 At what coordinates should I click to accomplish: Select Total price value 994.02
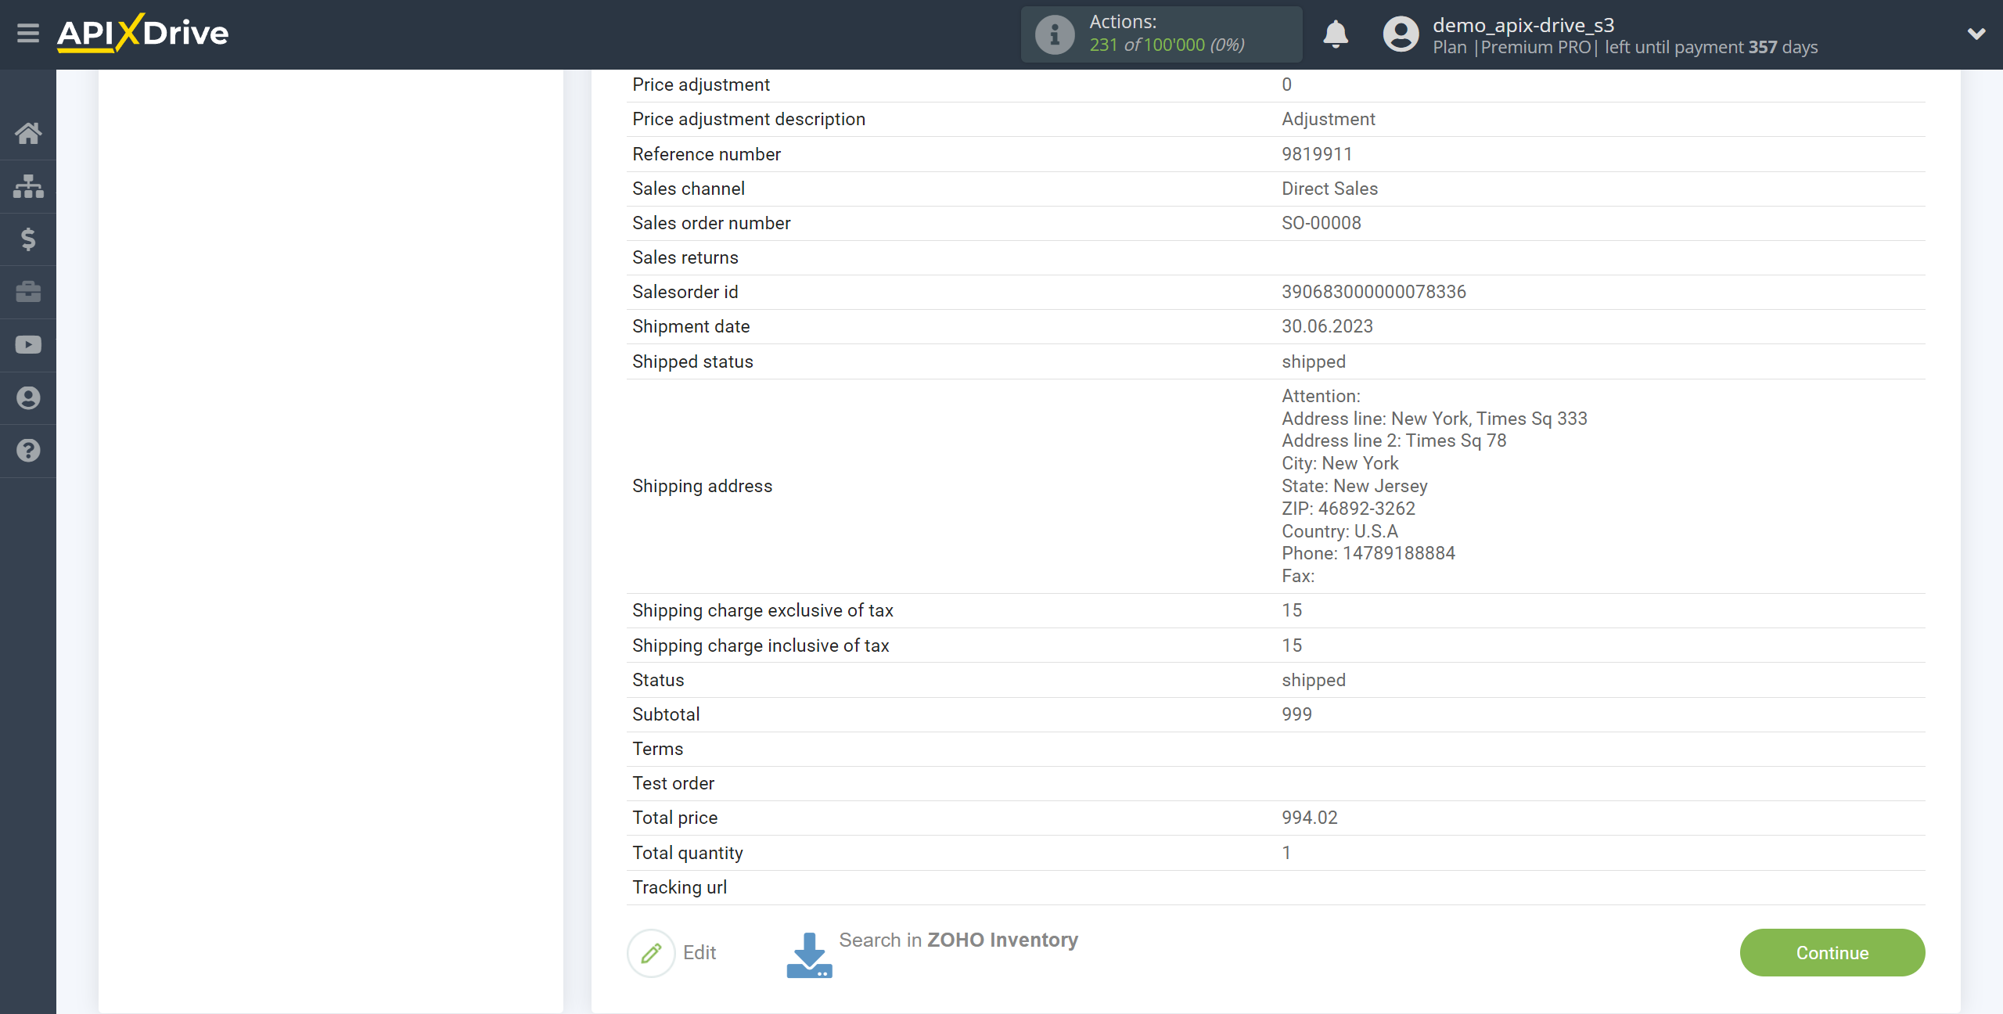1309,818
